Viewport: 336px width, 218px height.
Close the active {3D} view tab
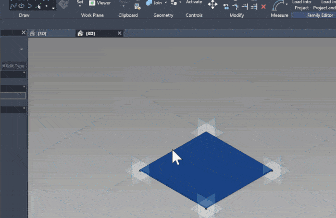(x=120, y=33)
